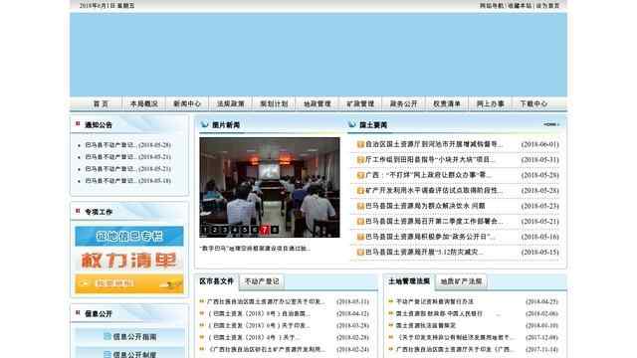
Task: Open 权责清单 from the navigation bar
Action: click(447, 103)
